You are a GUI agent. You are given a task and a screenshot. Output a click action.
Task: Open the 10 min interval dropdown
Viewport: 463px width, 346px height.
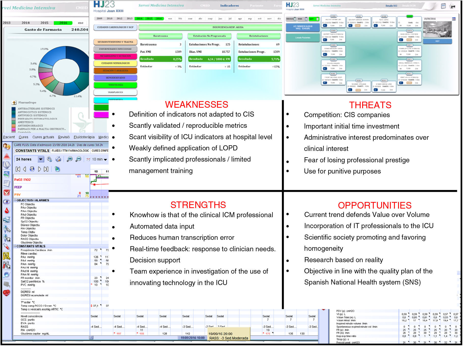tap(105, 160)
